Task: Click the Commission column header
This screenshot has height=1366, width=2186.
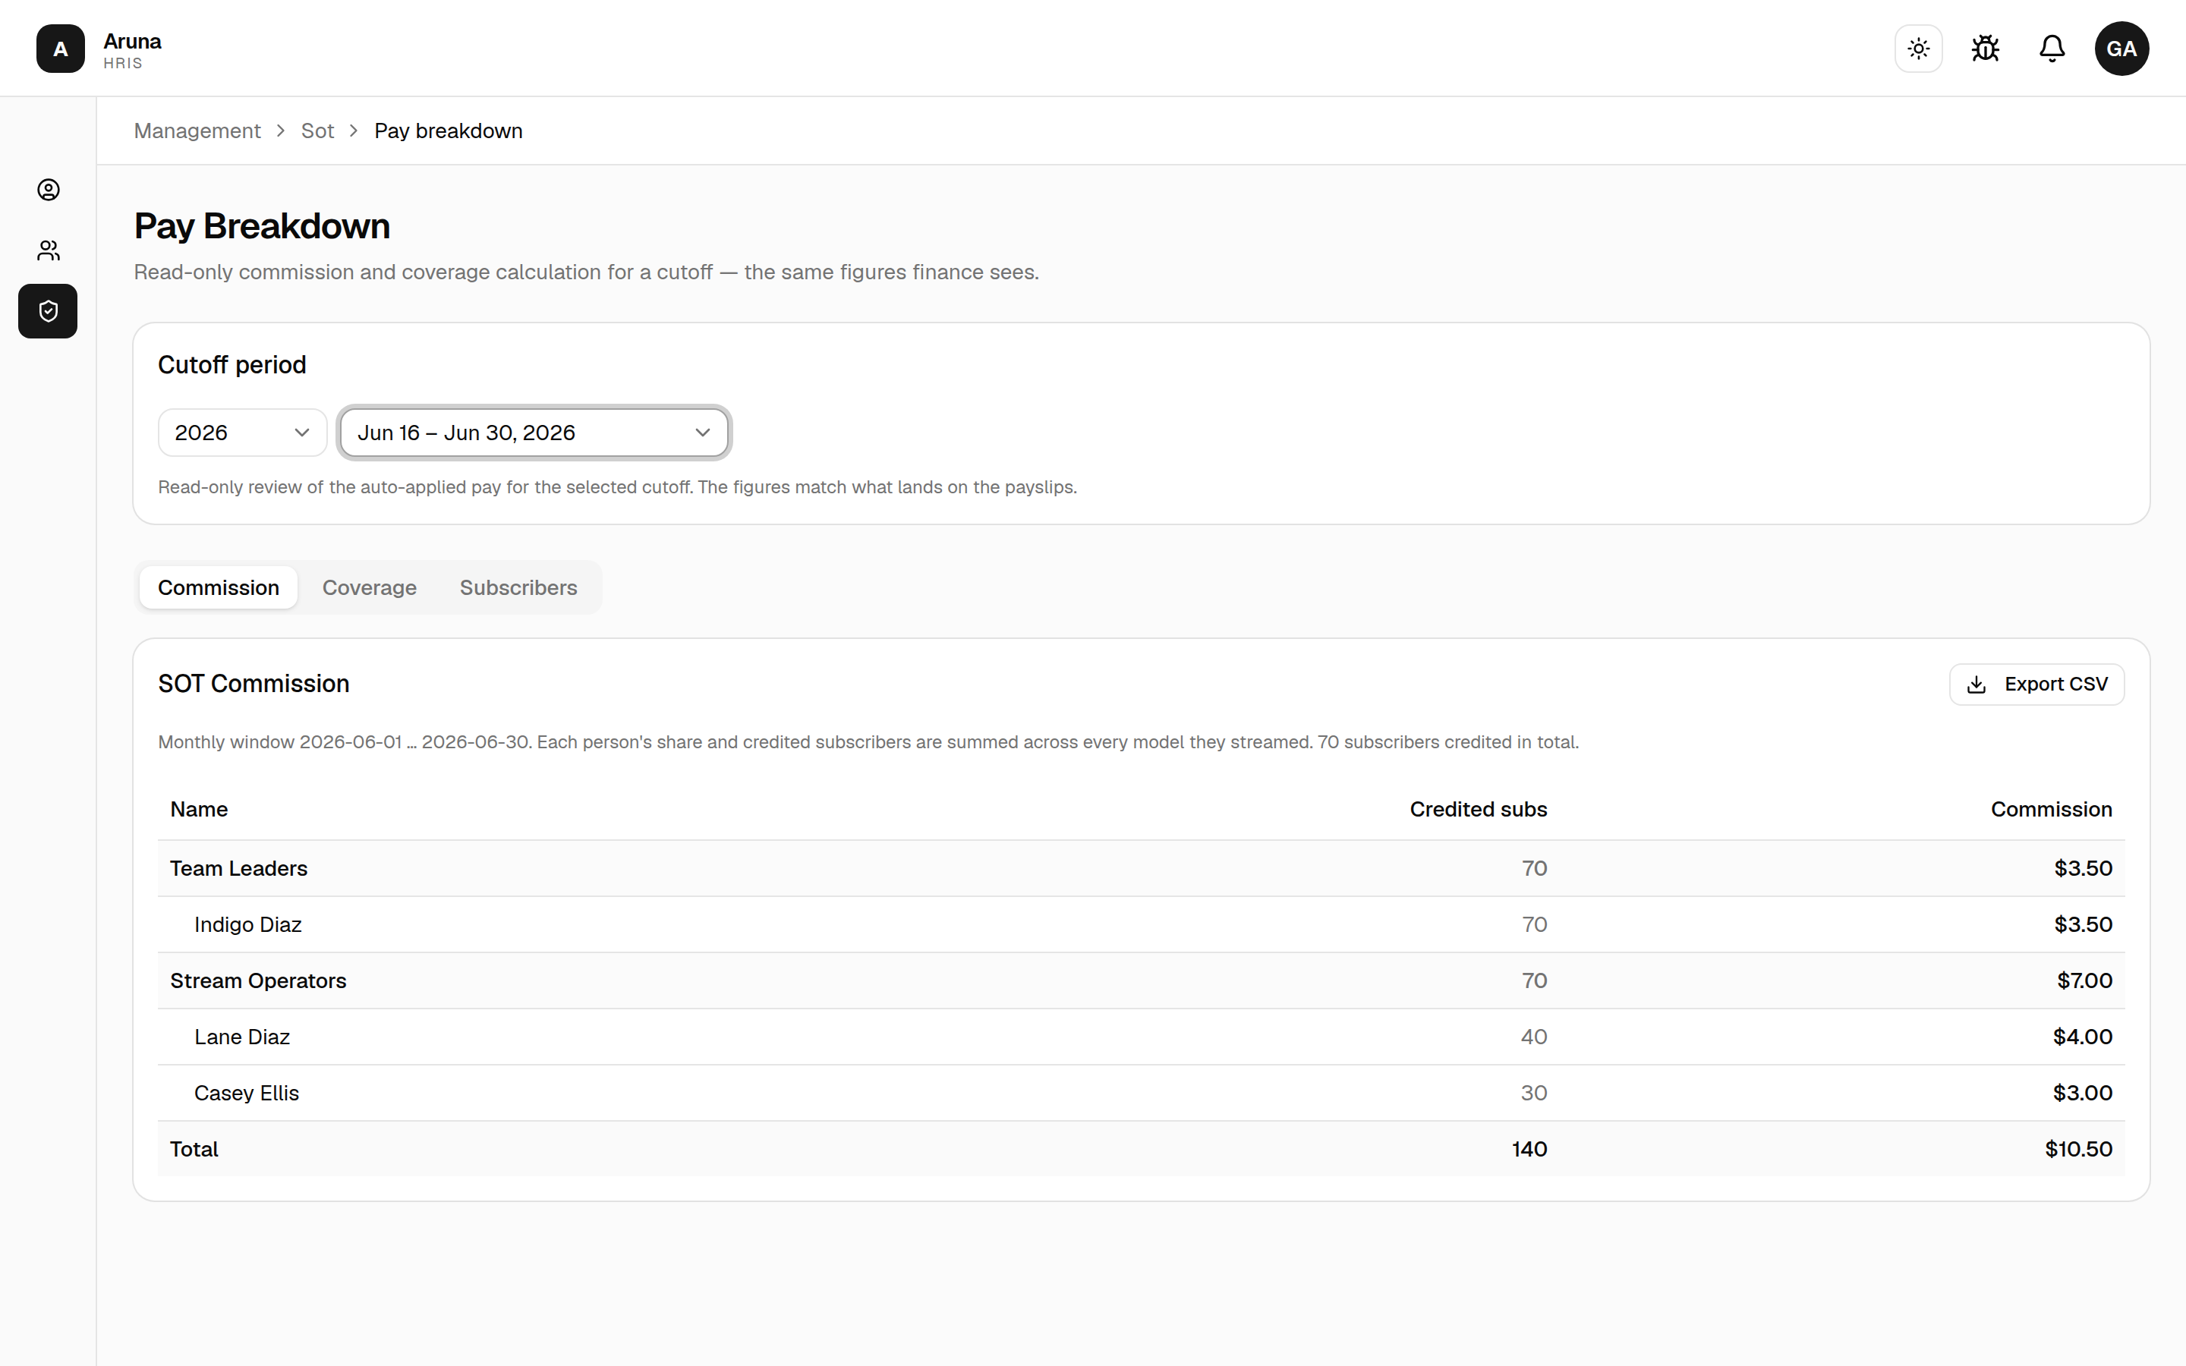Action: click(2050, 810)
